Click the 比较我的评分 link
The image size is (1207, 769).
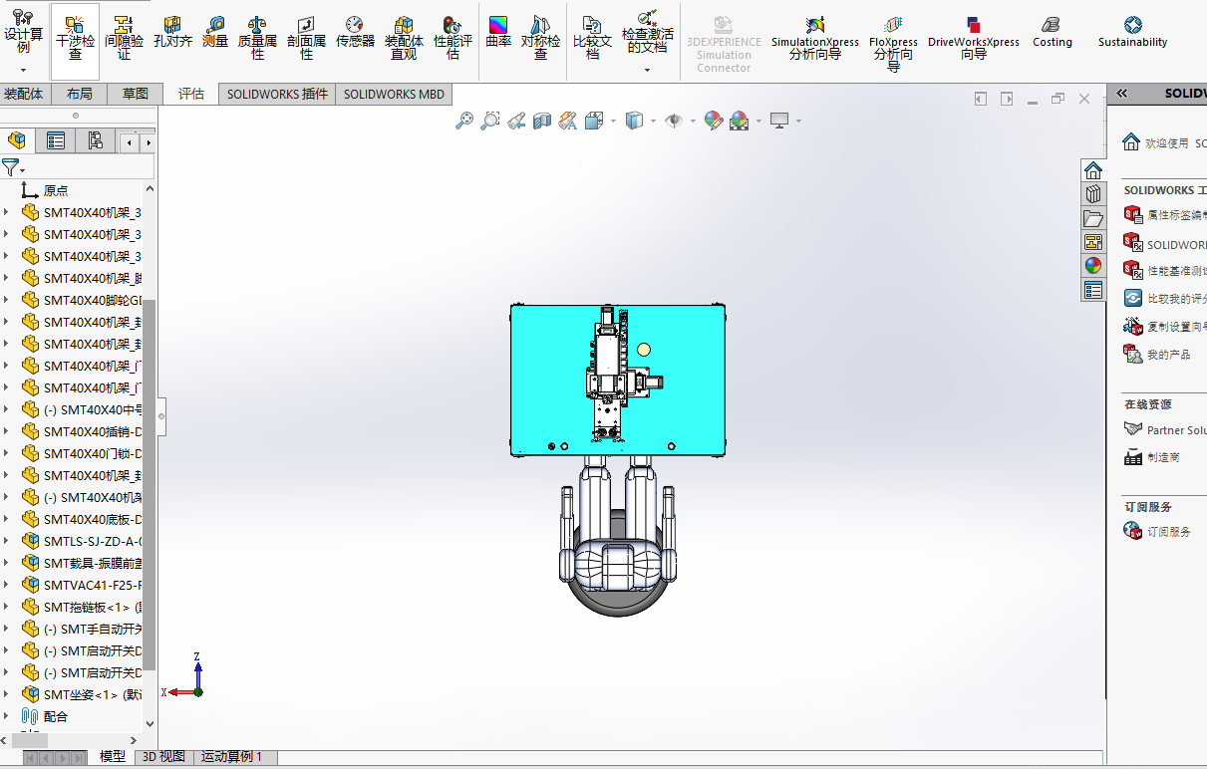point(1165,298)
